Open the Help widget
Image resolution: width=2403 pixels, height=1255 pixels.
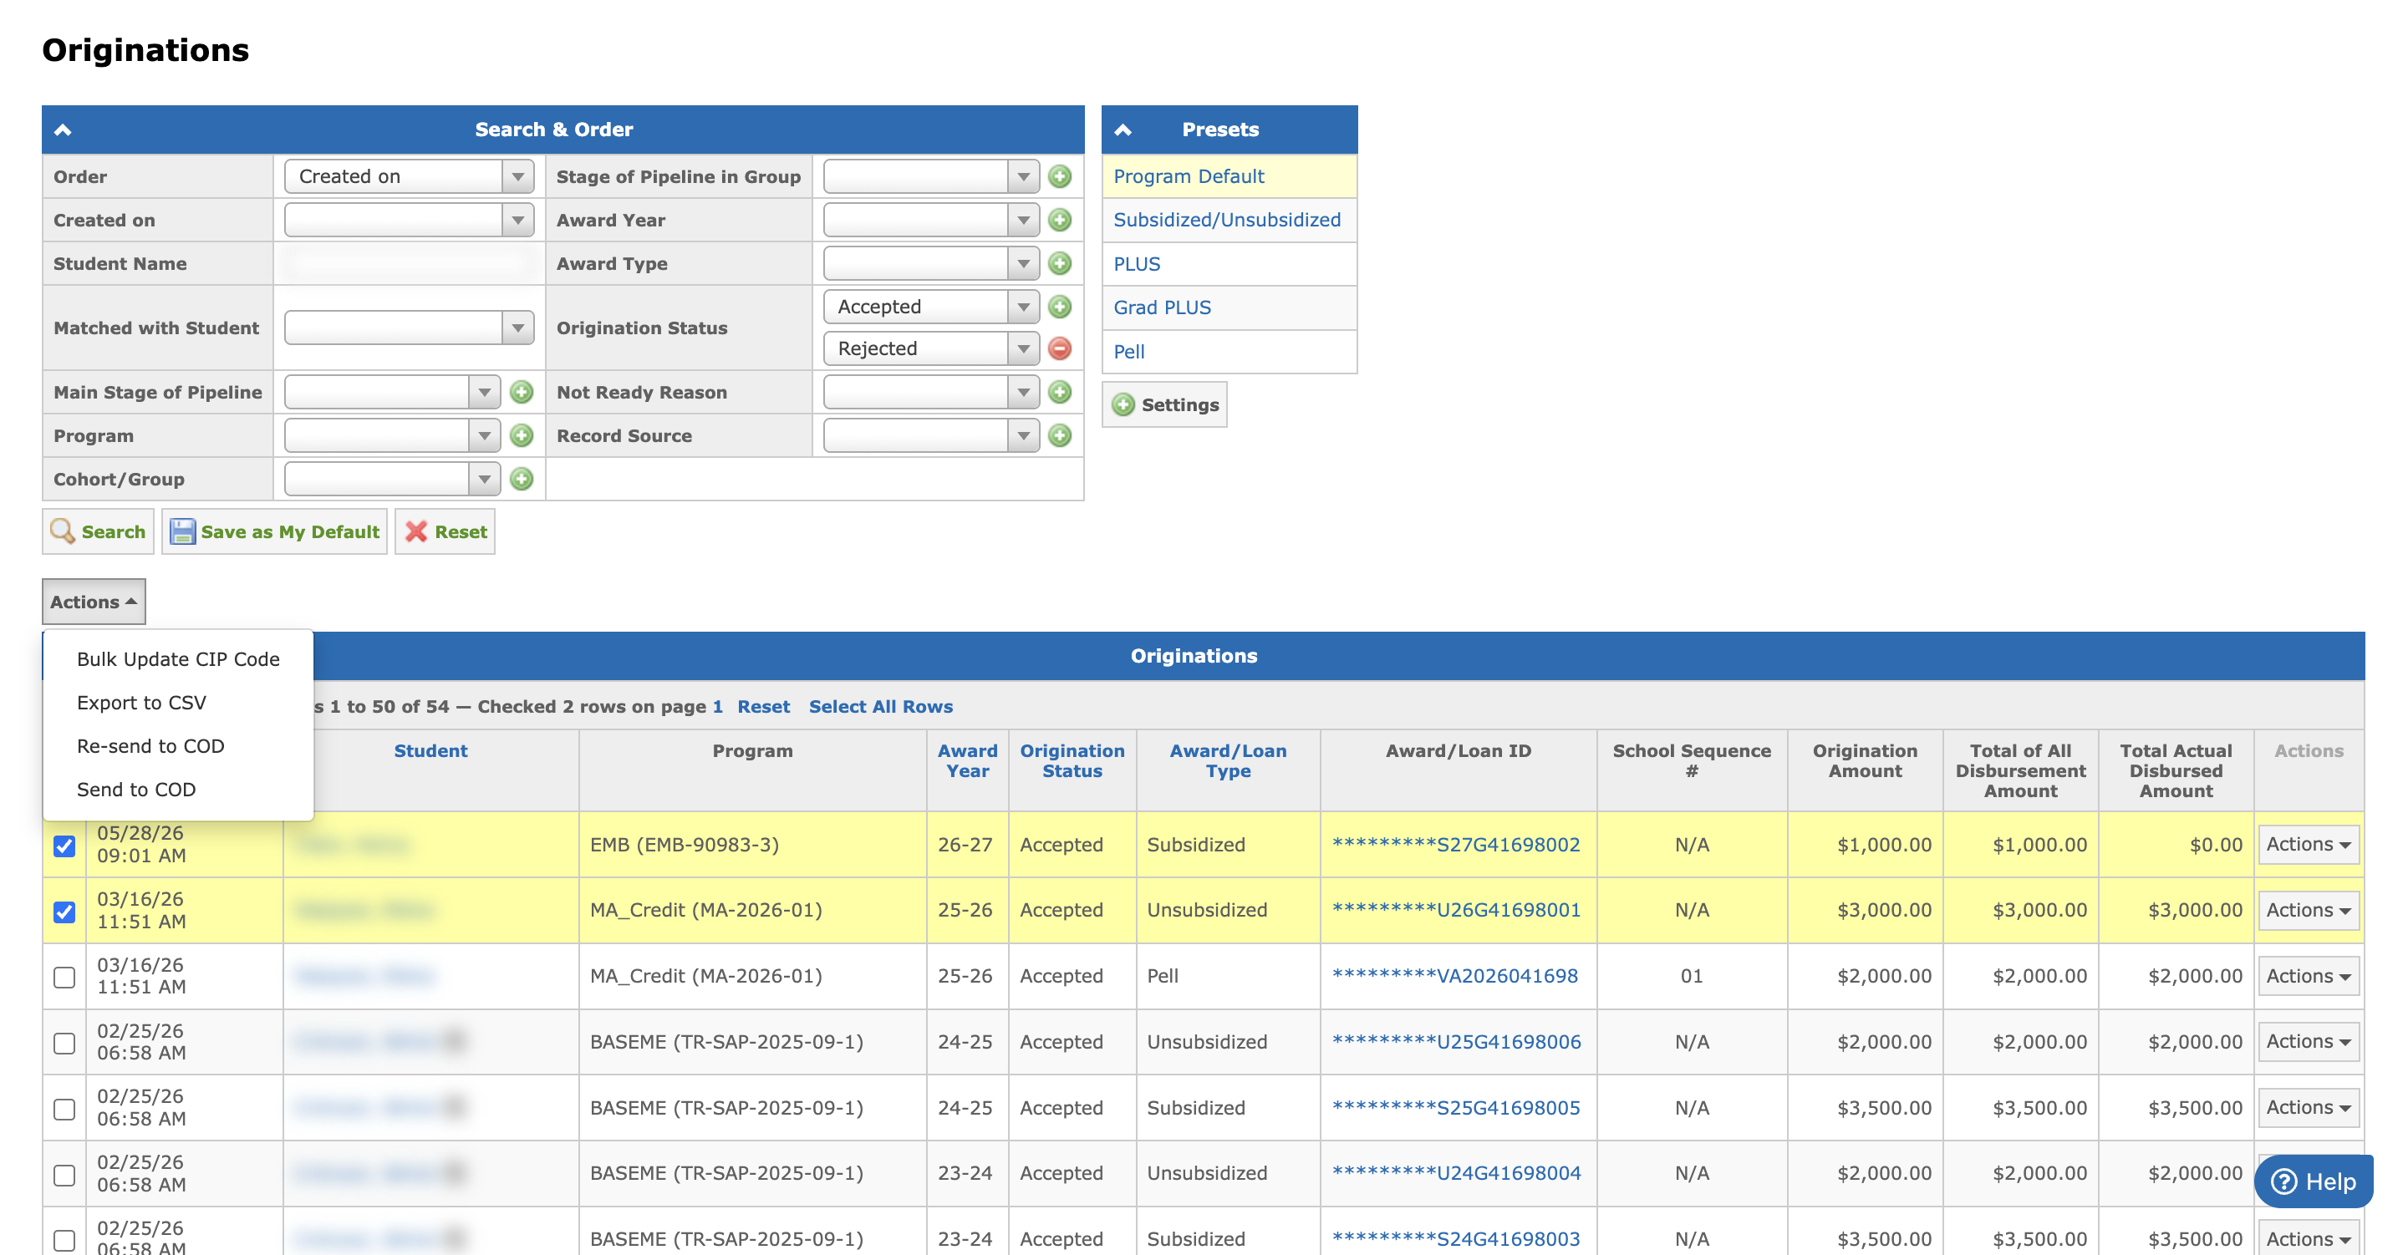point(2314,1181)
